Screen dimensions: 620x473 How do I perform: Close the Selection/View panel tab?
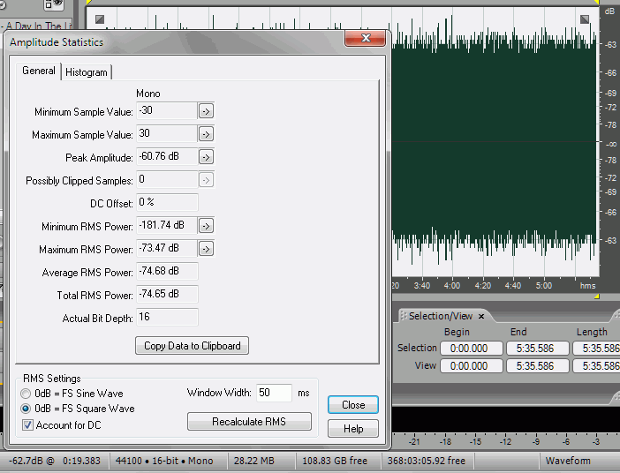click(481, 316)
